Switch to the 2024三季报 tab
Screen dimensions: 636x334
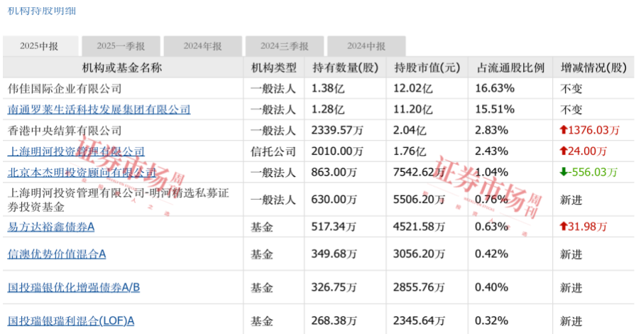click(284, 46)
